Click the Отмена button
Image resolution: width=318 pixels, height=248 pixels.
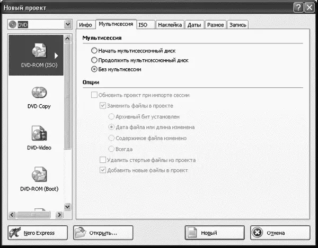tap(280, 233)
